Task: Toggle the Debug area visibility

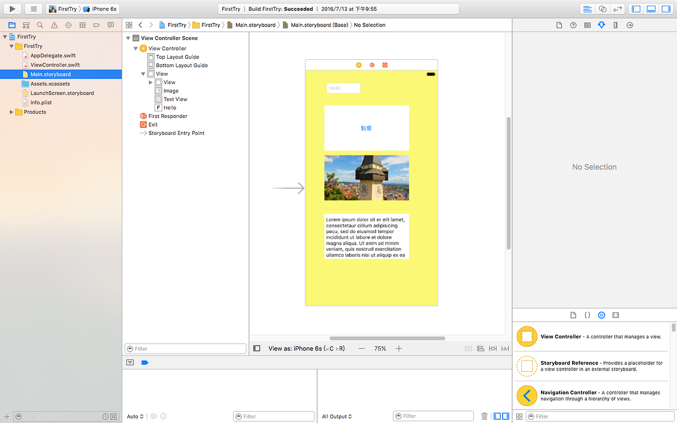Action: 652,8
